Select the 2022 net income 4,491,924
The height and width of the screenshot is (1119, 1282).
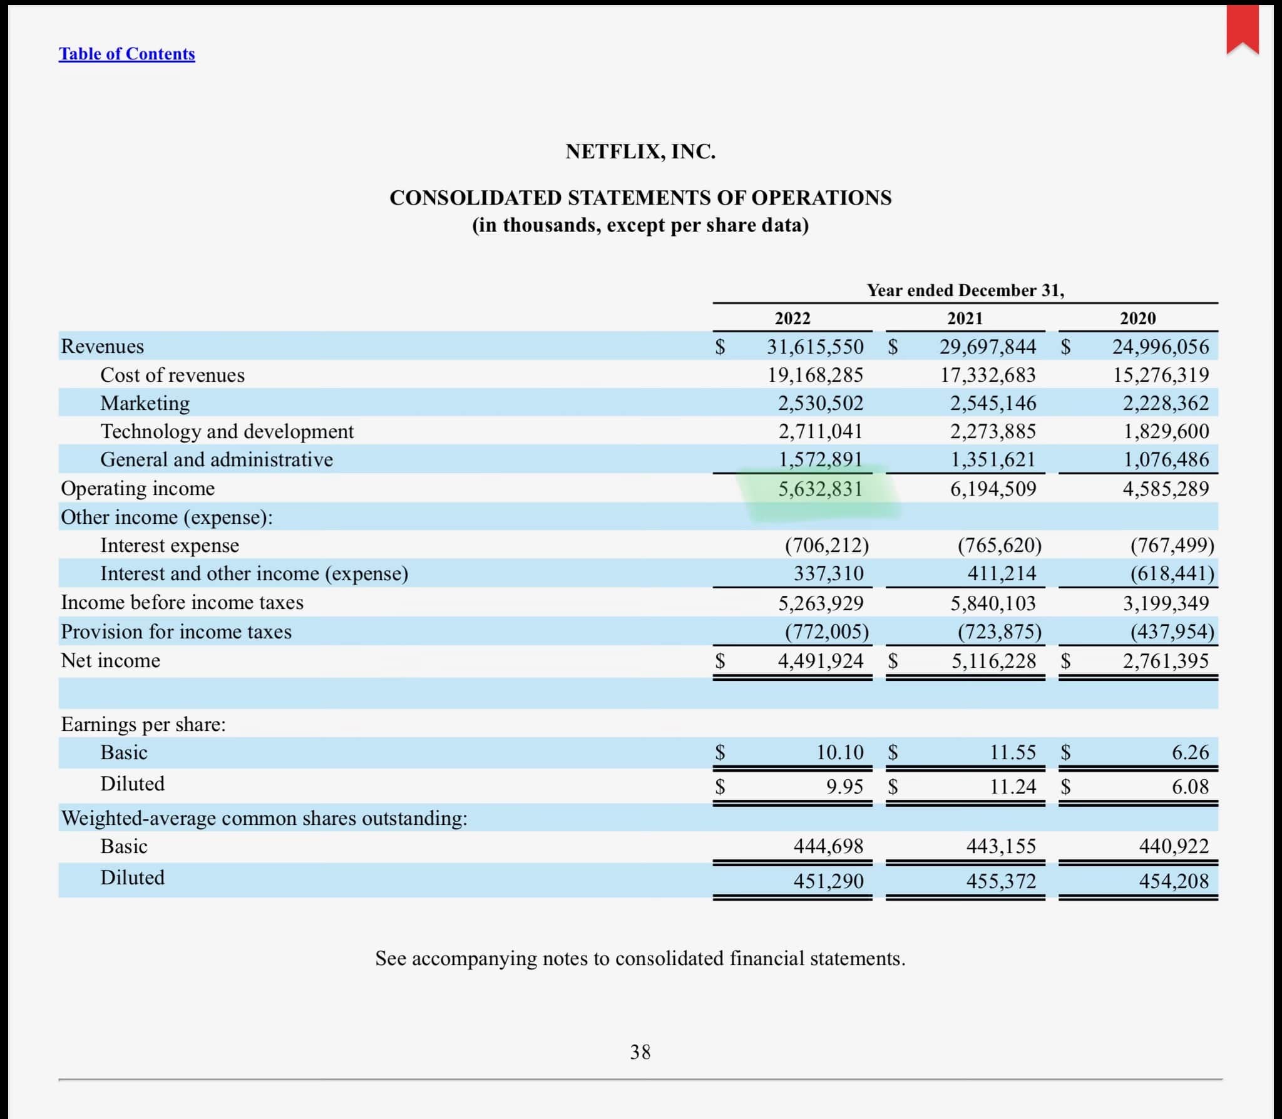tap(821, 661)
